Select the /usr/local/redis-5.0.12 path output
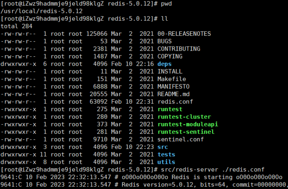Viewport: 288px width, 189px height. (42, 11)
